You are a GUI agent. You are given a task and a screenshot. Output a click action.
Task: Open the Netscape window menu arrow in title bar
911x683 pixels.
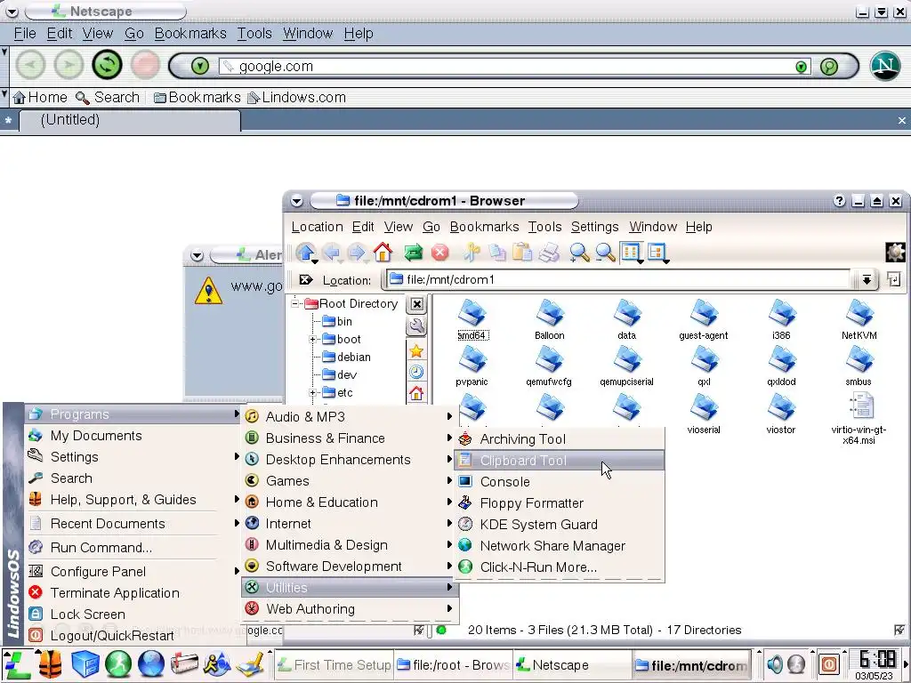(12, 12)
